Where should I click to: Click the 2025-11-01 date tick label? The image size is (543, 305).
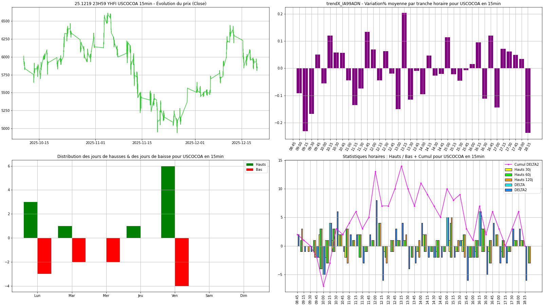(x=95, y=143)
